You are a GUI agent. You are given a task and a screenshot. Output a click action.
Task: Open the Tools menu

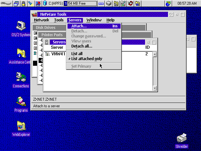pos(59,20)
